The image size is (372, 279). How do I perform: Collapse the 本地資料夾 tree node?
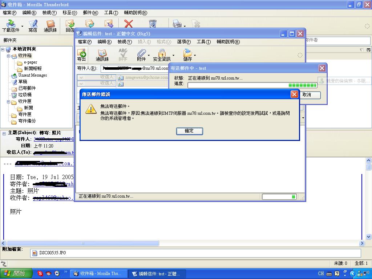point(3,49)
